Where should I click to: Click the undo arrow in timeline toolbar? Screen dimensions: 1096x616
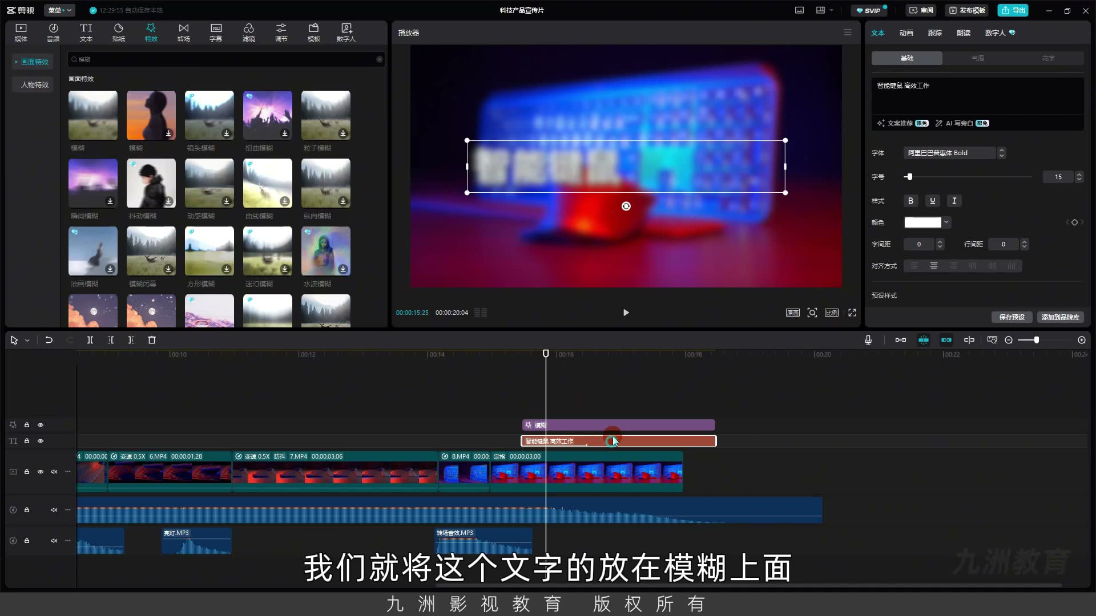coord(49,340)
